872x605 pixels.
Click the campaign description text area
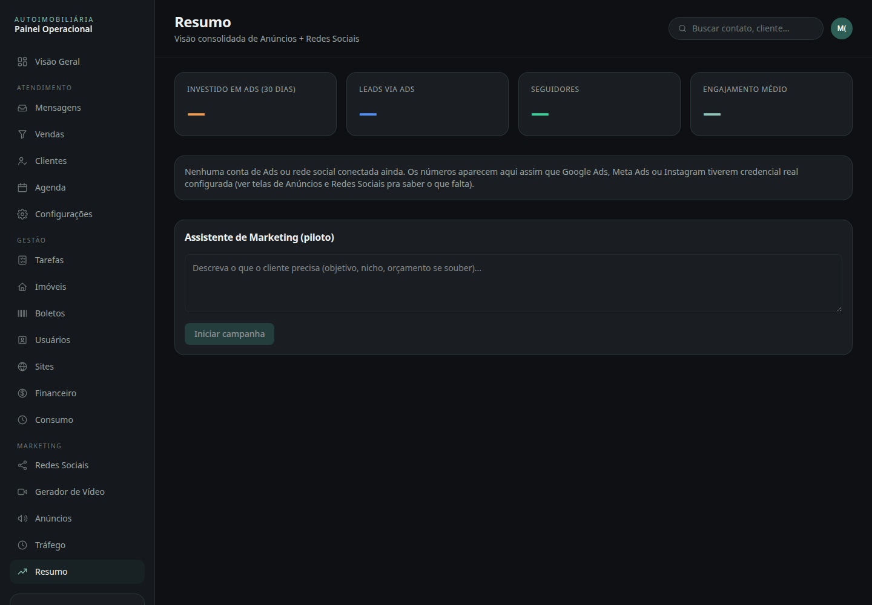coord(514,283)
